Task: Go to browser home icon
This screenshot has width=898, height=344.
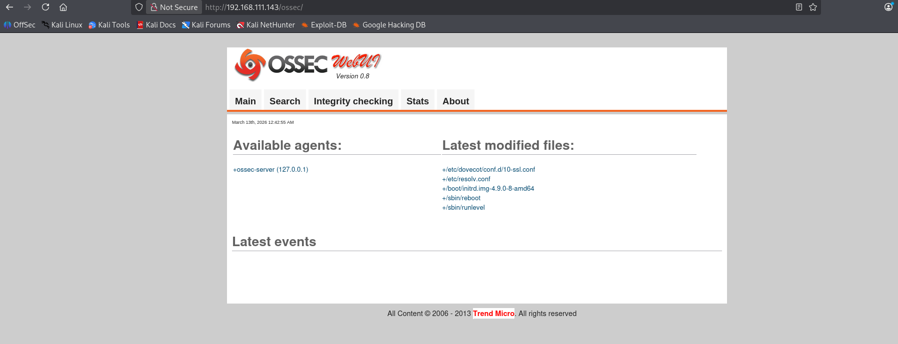Action: (63, 7)
